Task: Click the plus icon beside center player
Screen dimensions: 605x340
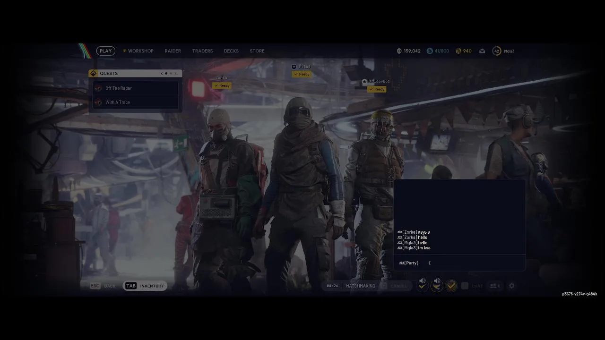Action: coord(294,67)
